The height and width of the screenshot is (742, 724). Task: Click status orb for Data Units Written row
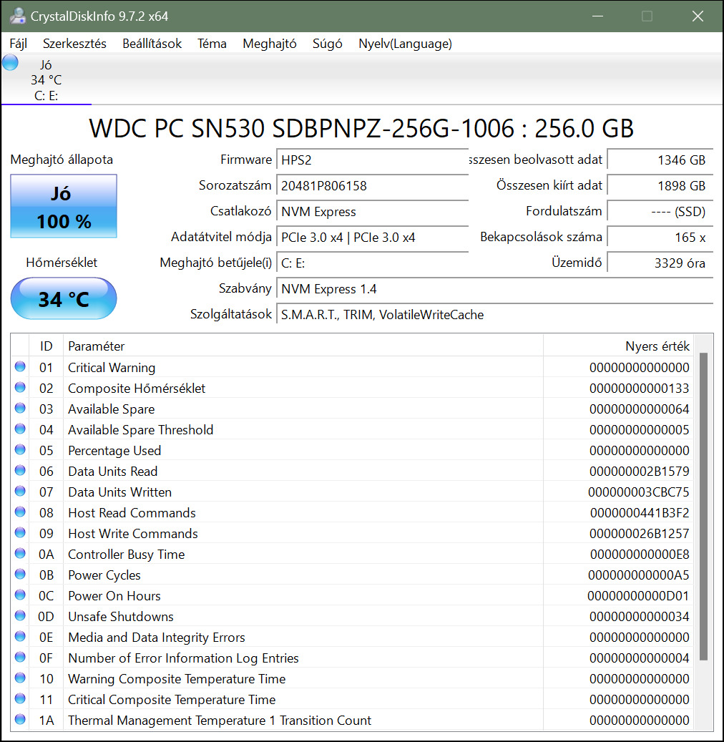tap(20, 491)
